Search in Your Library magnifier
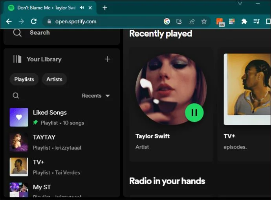271x200 pixels. [x=16, y=96]
